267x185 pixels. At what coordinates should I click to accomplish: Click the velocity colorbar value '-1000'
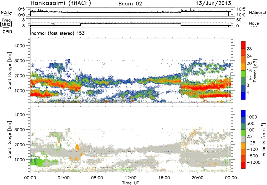[253, 162]
